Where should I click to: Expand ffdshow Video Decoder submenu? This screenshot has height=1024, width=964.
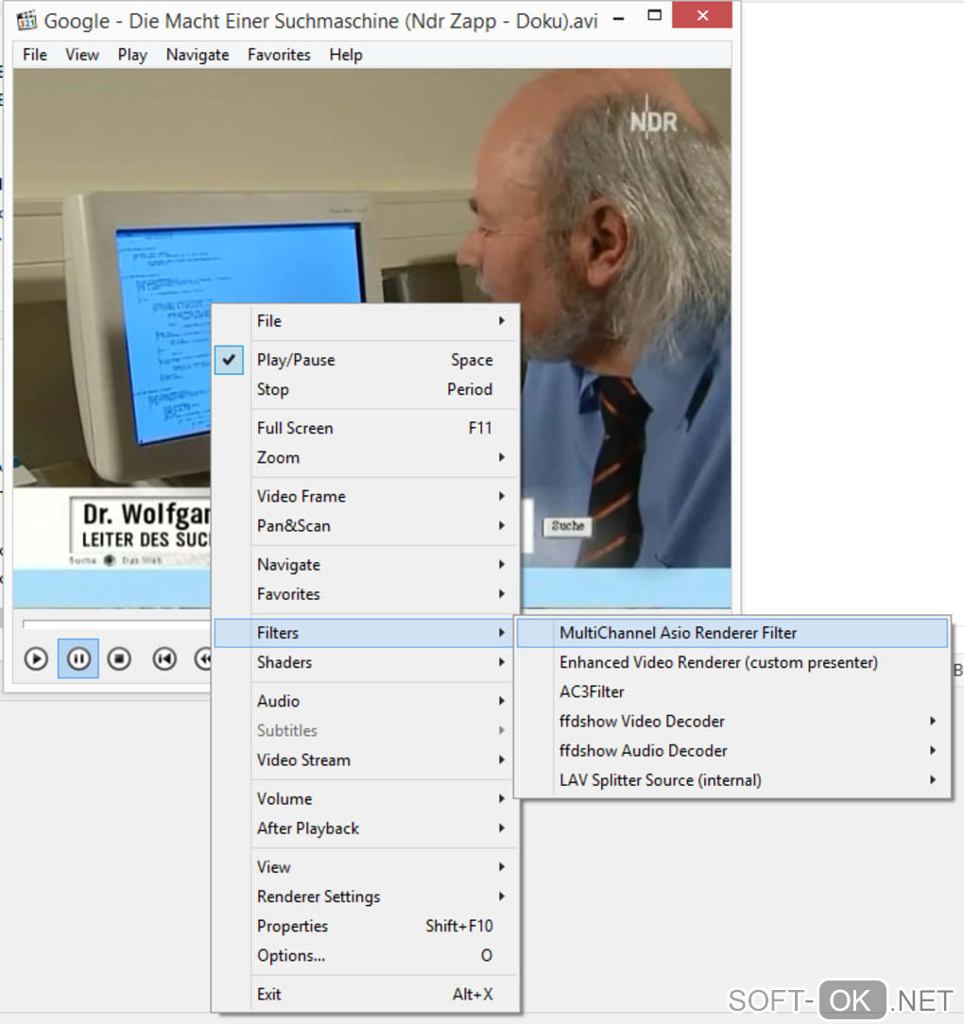coord(732,721)
